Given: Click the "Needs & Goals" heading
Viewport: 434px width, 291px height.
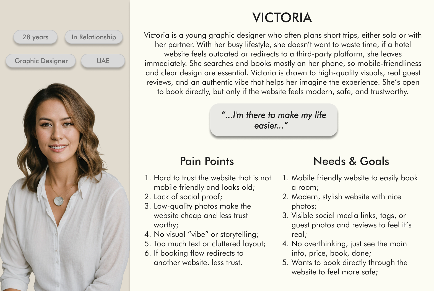Looking at the screenshot, I should tap(351, 161).
